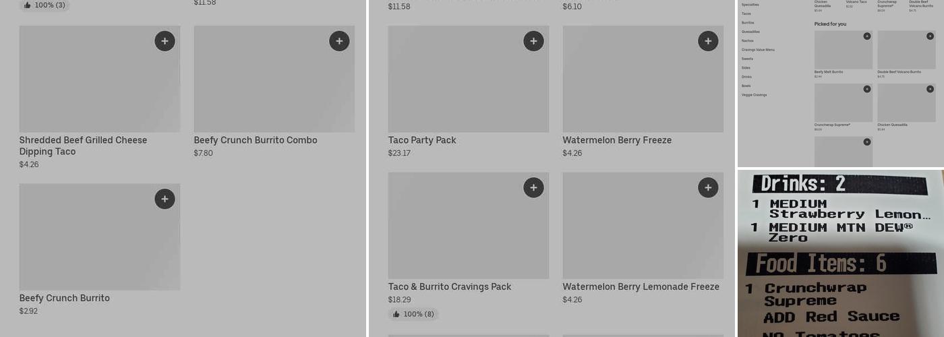Open the Sweets category in sidebar
Viewport: 944px width, 337px height.
coord(747,59)
